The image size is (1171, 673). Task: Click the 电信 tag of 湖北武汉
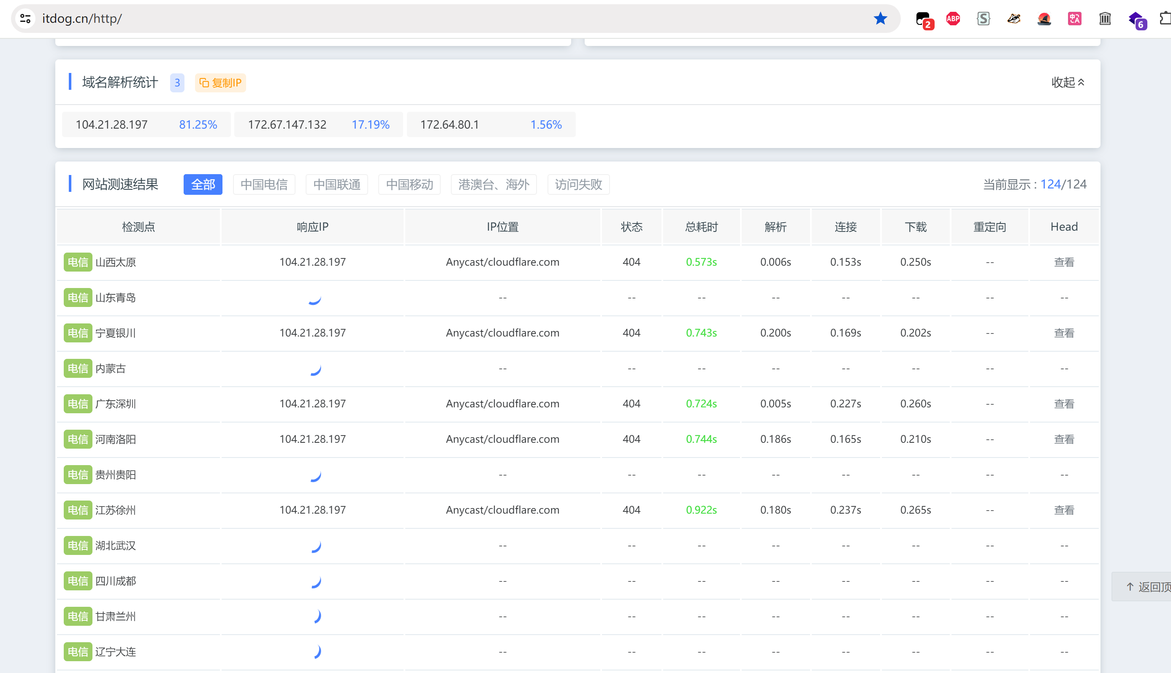pyautogui.click(x=78, y=545)
